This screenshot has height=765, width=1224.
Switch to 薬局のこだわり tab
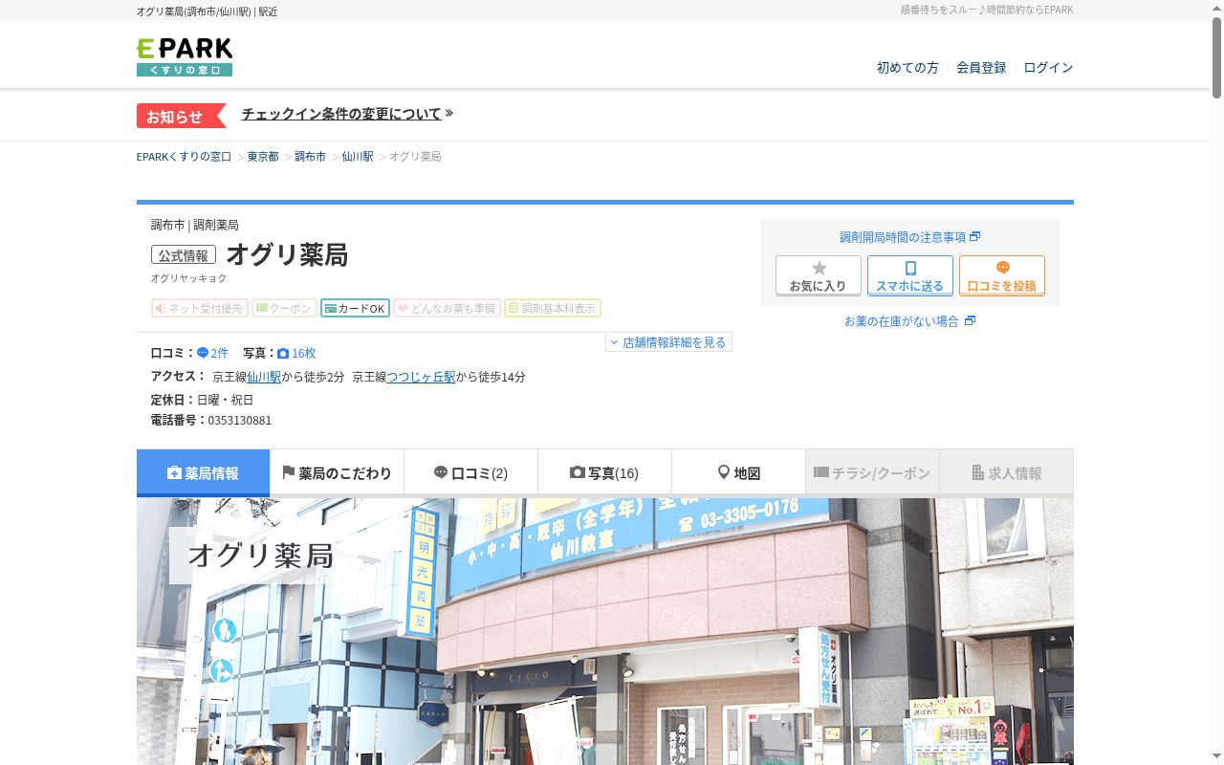click(x=337, y=472)
